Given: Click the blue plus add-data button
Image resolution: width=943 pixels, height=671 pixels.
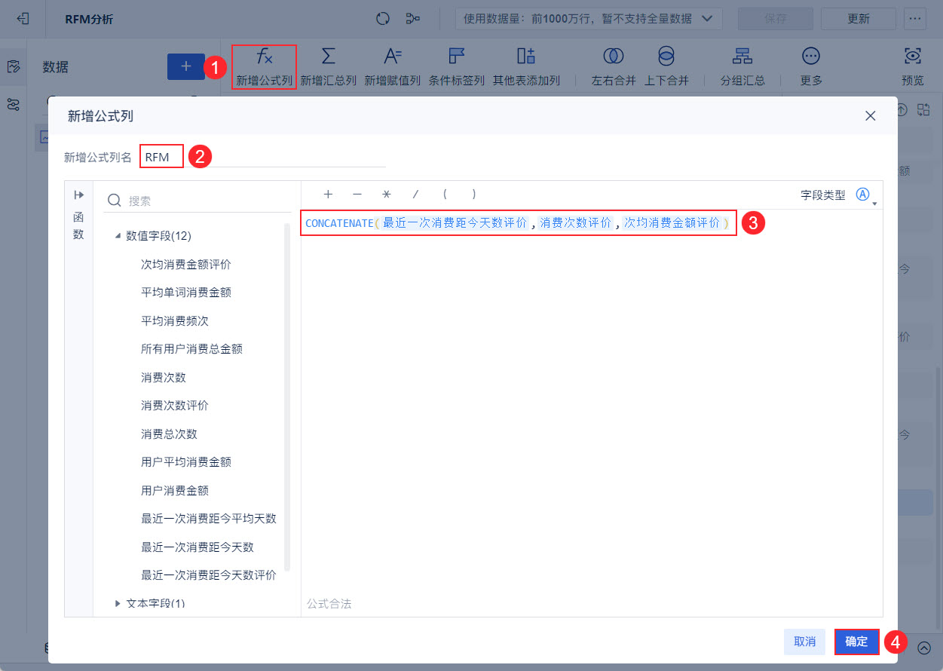Looking at the screenshot, I should 186,66.
